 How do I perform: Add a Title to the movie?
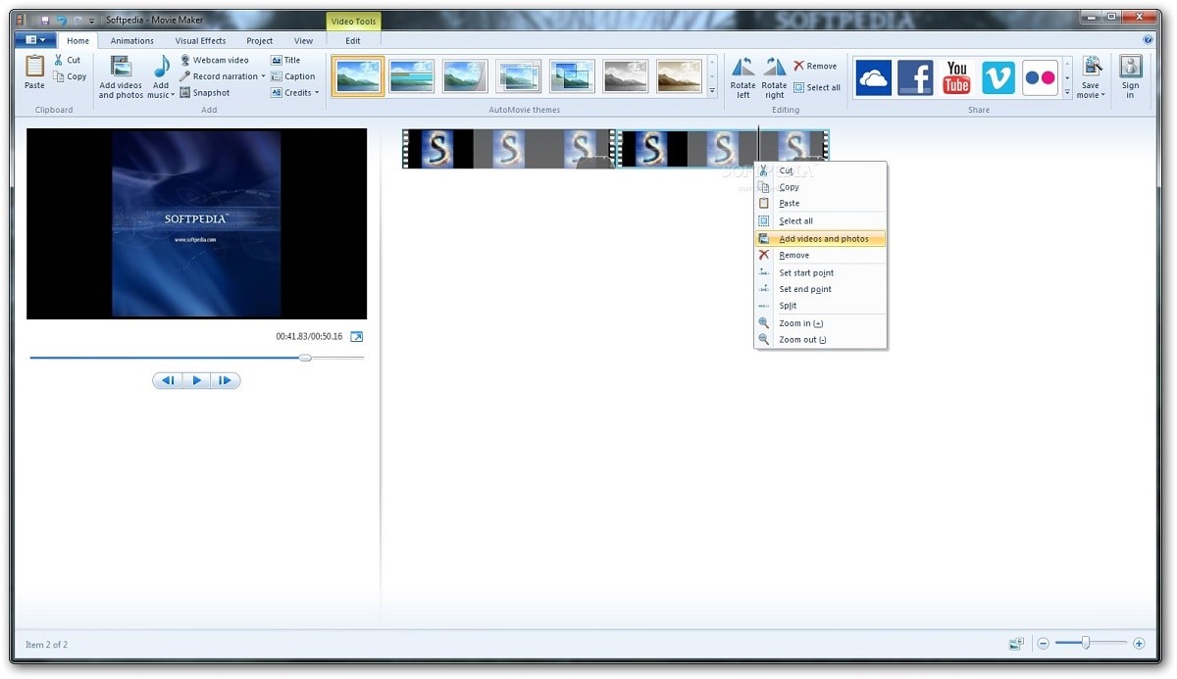tap(289, 60)
